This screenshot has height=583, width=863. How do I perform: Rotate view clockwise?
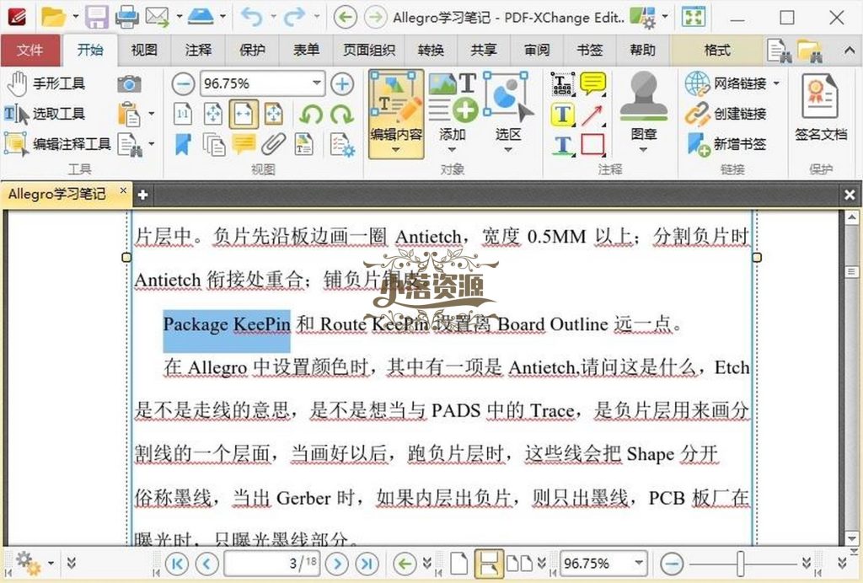tap(342, 115)
